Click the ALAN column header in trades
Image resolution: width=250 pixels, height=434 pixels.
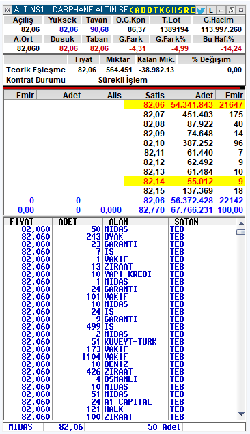tap(135, 221)
